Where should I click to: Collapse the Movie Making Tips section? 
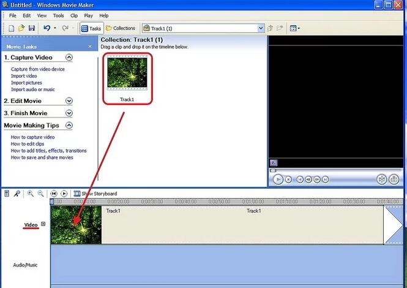69,125
